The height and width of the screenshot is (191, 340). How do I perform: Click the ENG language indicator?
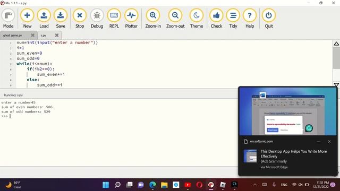pos(284,185)
